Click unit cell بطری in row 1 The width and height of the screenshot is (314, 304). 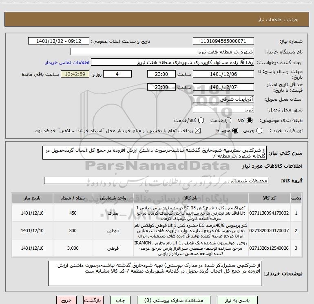(x=113, y=213)
